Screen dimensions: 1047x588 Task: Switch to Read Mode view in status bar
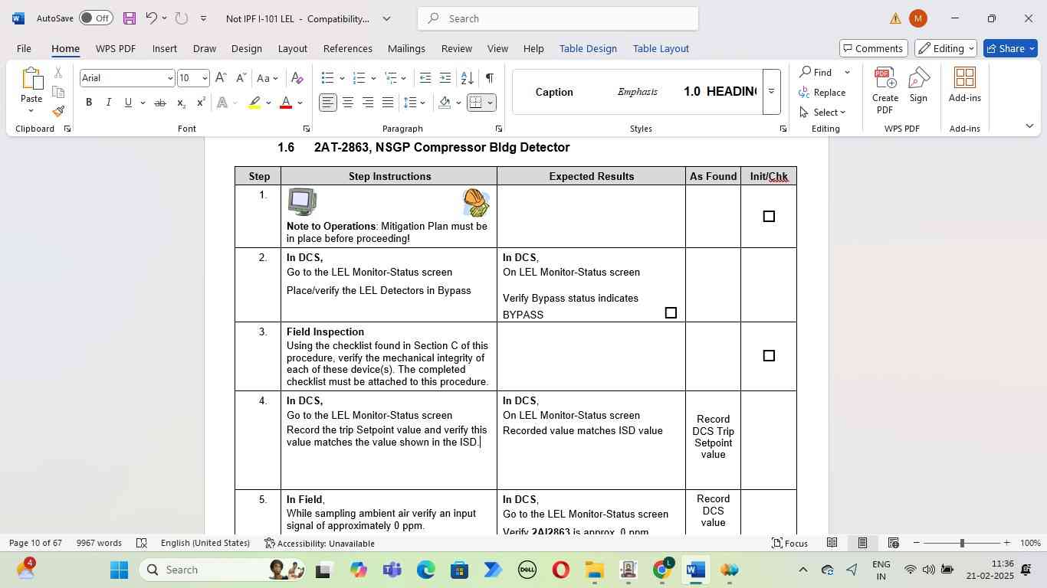click(x=832, y=543)
